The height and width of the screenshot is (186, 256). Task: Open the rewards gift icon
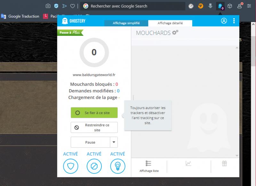point(224,163)
